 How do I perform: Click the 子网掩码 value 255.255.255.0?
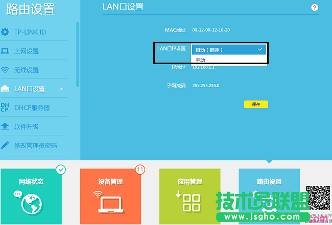206,86
